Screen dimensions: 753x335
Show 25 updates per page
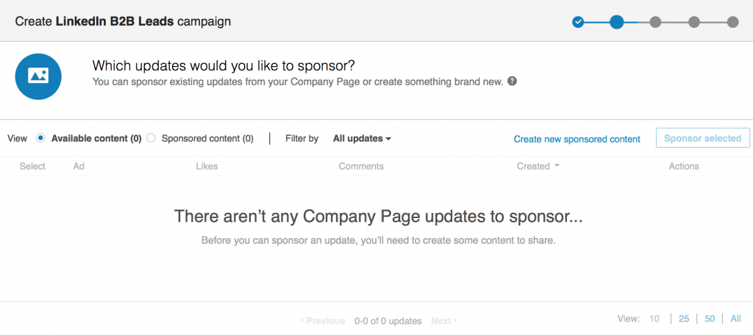[684, 319]
